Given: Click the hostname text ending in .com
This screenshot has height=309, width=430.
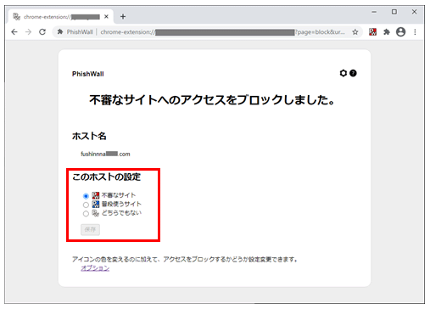Looking at the screenshot, I should tap(105, 154).
